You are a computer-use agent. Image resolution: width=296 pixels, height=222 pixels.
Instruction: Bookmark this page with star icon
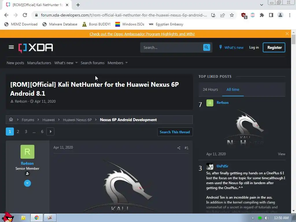pos(232,15)
